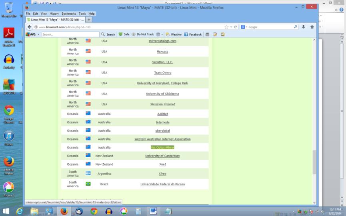The width and height of the screenshot is (346, 216).
Task: Open Audacity from the taskbar
Action: [x=109, y=211]
